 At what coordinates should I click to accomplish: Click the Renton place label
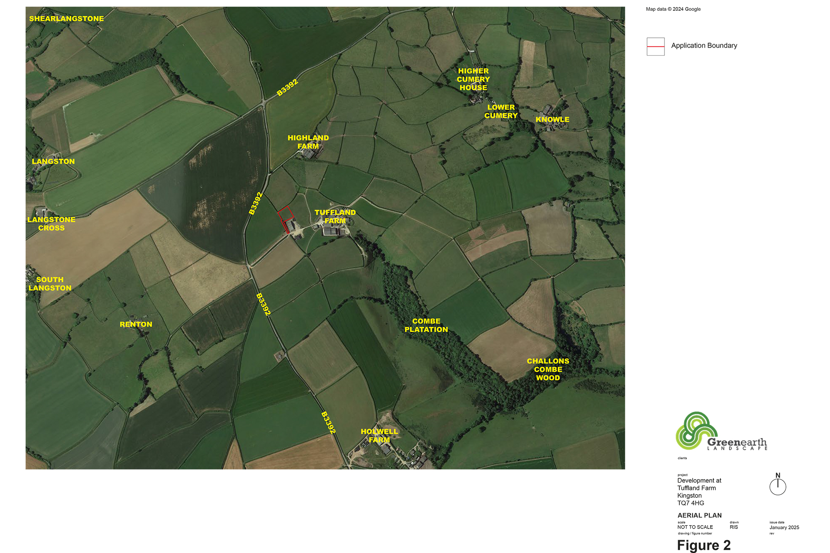click(x=136, y=324)
